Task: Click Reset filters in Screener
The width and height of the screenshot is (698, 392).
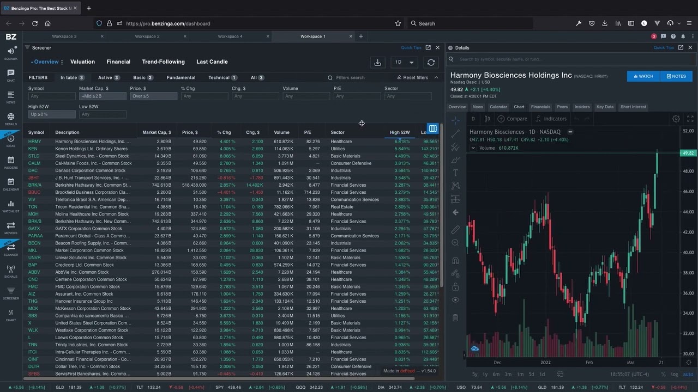Action: 412,77
